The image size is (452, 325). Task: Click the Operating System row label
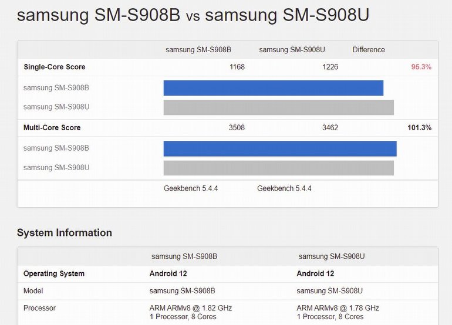point(54,274)
